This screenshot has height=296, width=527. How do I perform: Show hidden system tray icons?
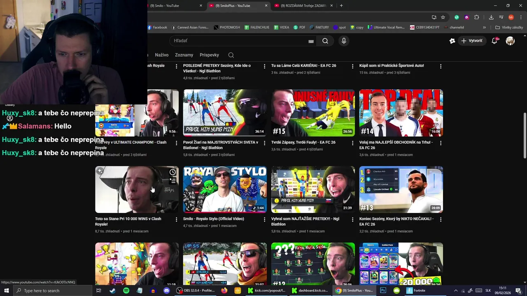pos(455,291)
